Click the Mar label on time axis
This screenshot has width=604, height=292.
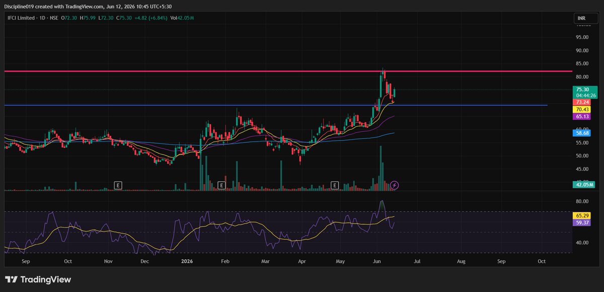(266, 262)
